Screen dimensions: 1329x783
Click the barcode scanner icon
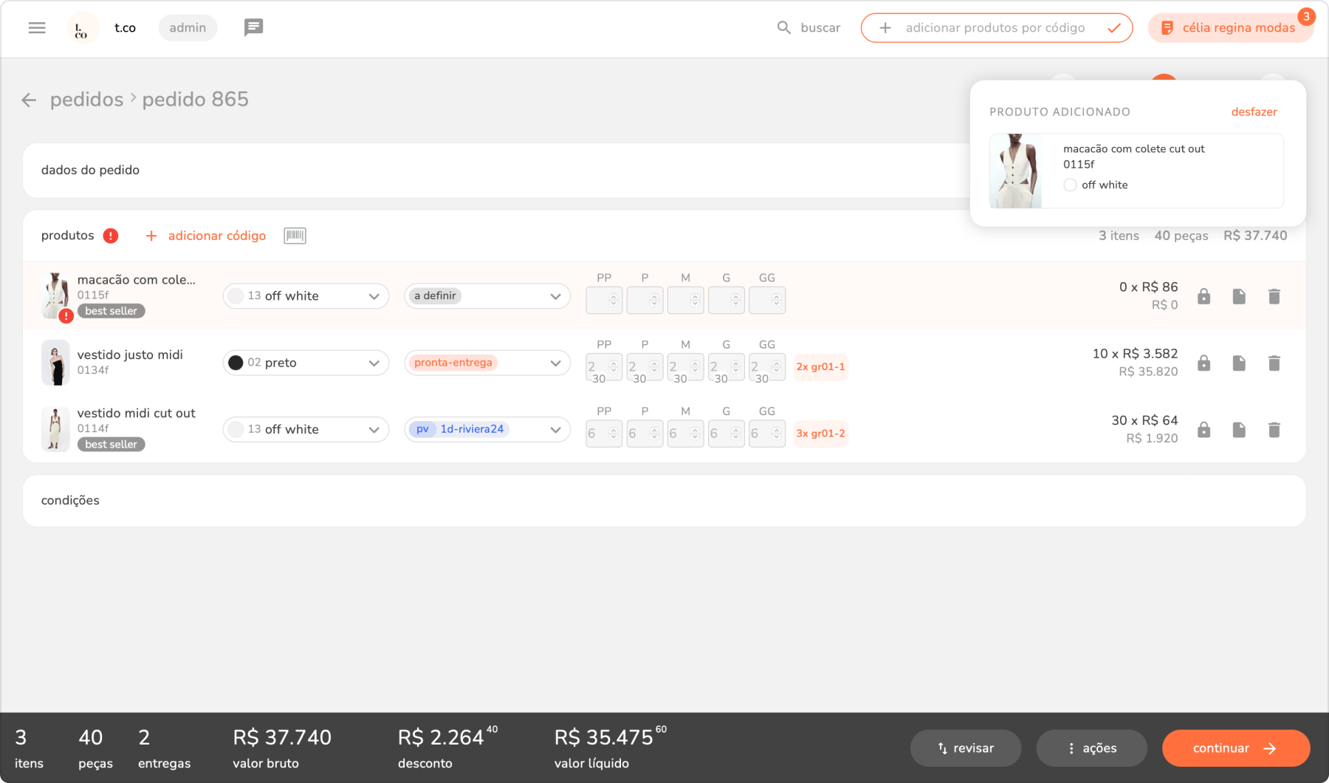click(295, 236)
